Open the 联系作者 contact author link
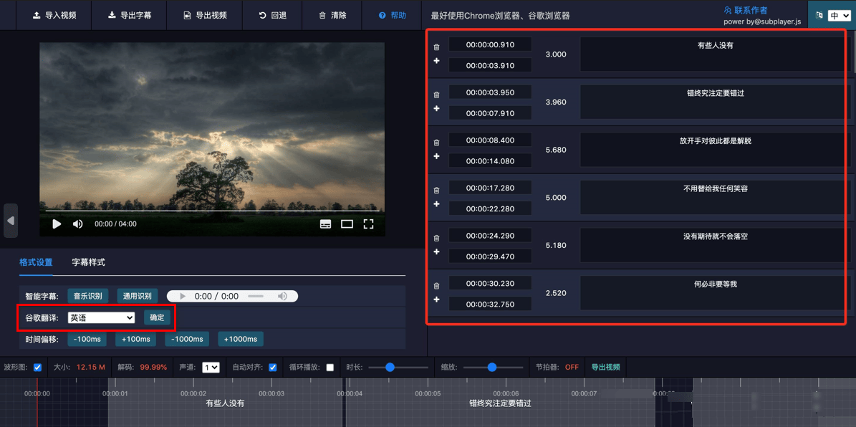Image resolution: width=856 pixels, height=427 pixels. 747,10
